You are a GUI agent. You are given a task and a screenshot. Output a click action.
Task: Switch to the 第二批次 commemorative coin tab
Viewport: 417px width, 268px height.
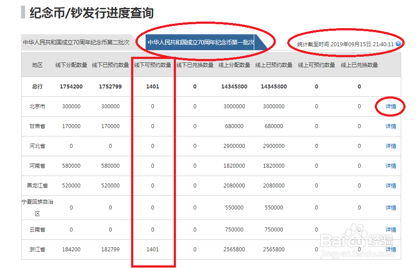[x=76, y=43]
